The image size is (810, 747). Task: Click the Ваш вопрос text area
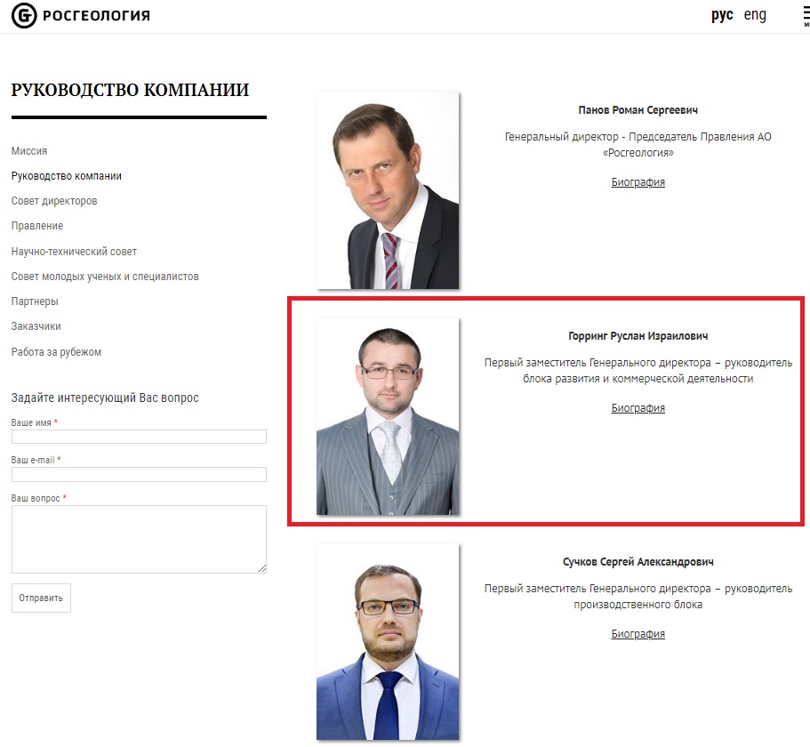pyautogui.click(x=139, y=539)
